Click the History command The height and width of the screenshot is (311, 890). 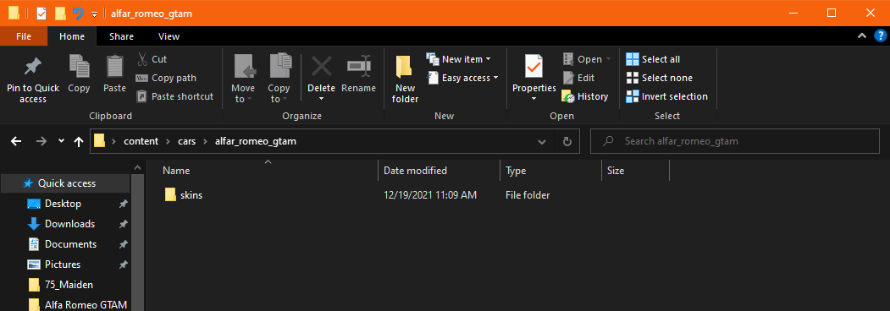coord(584,96)
